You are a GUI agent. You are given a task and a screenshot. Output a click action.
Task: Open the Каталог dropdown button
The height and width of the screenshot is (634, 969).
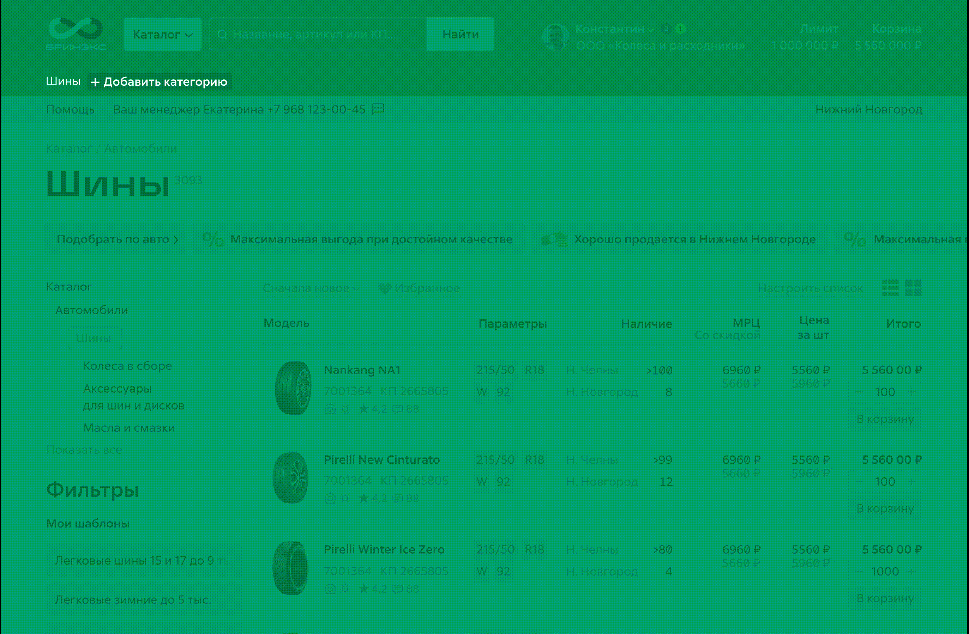pos(162,35)
